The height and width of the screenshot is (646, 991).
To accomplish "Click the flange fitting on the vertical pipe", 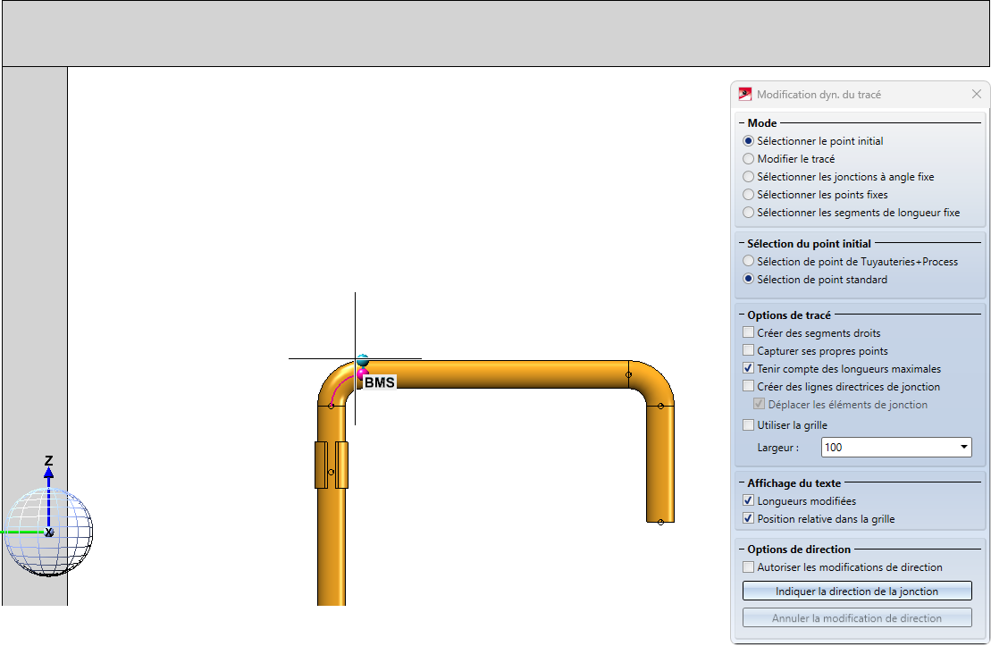I will 331,465.
